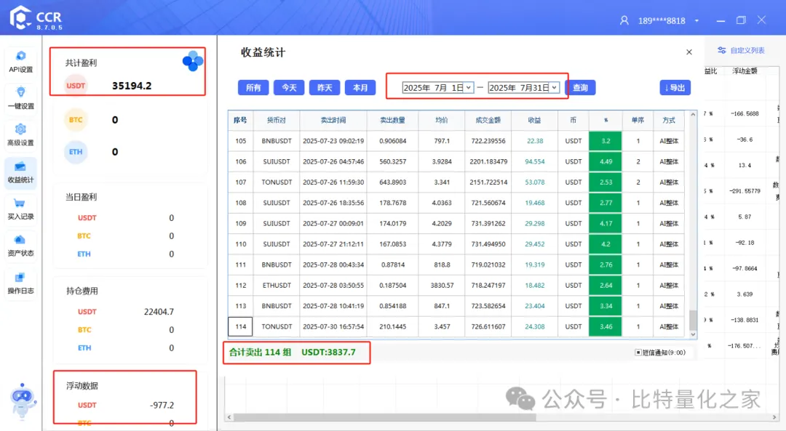786x431 pixels.
Task: Show 所有 earnings records
Action: tap(253, 88)
